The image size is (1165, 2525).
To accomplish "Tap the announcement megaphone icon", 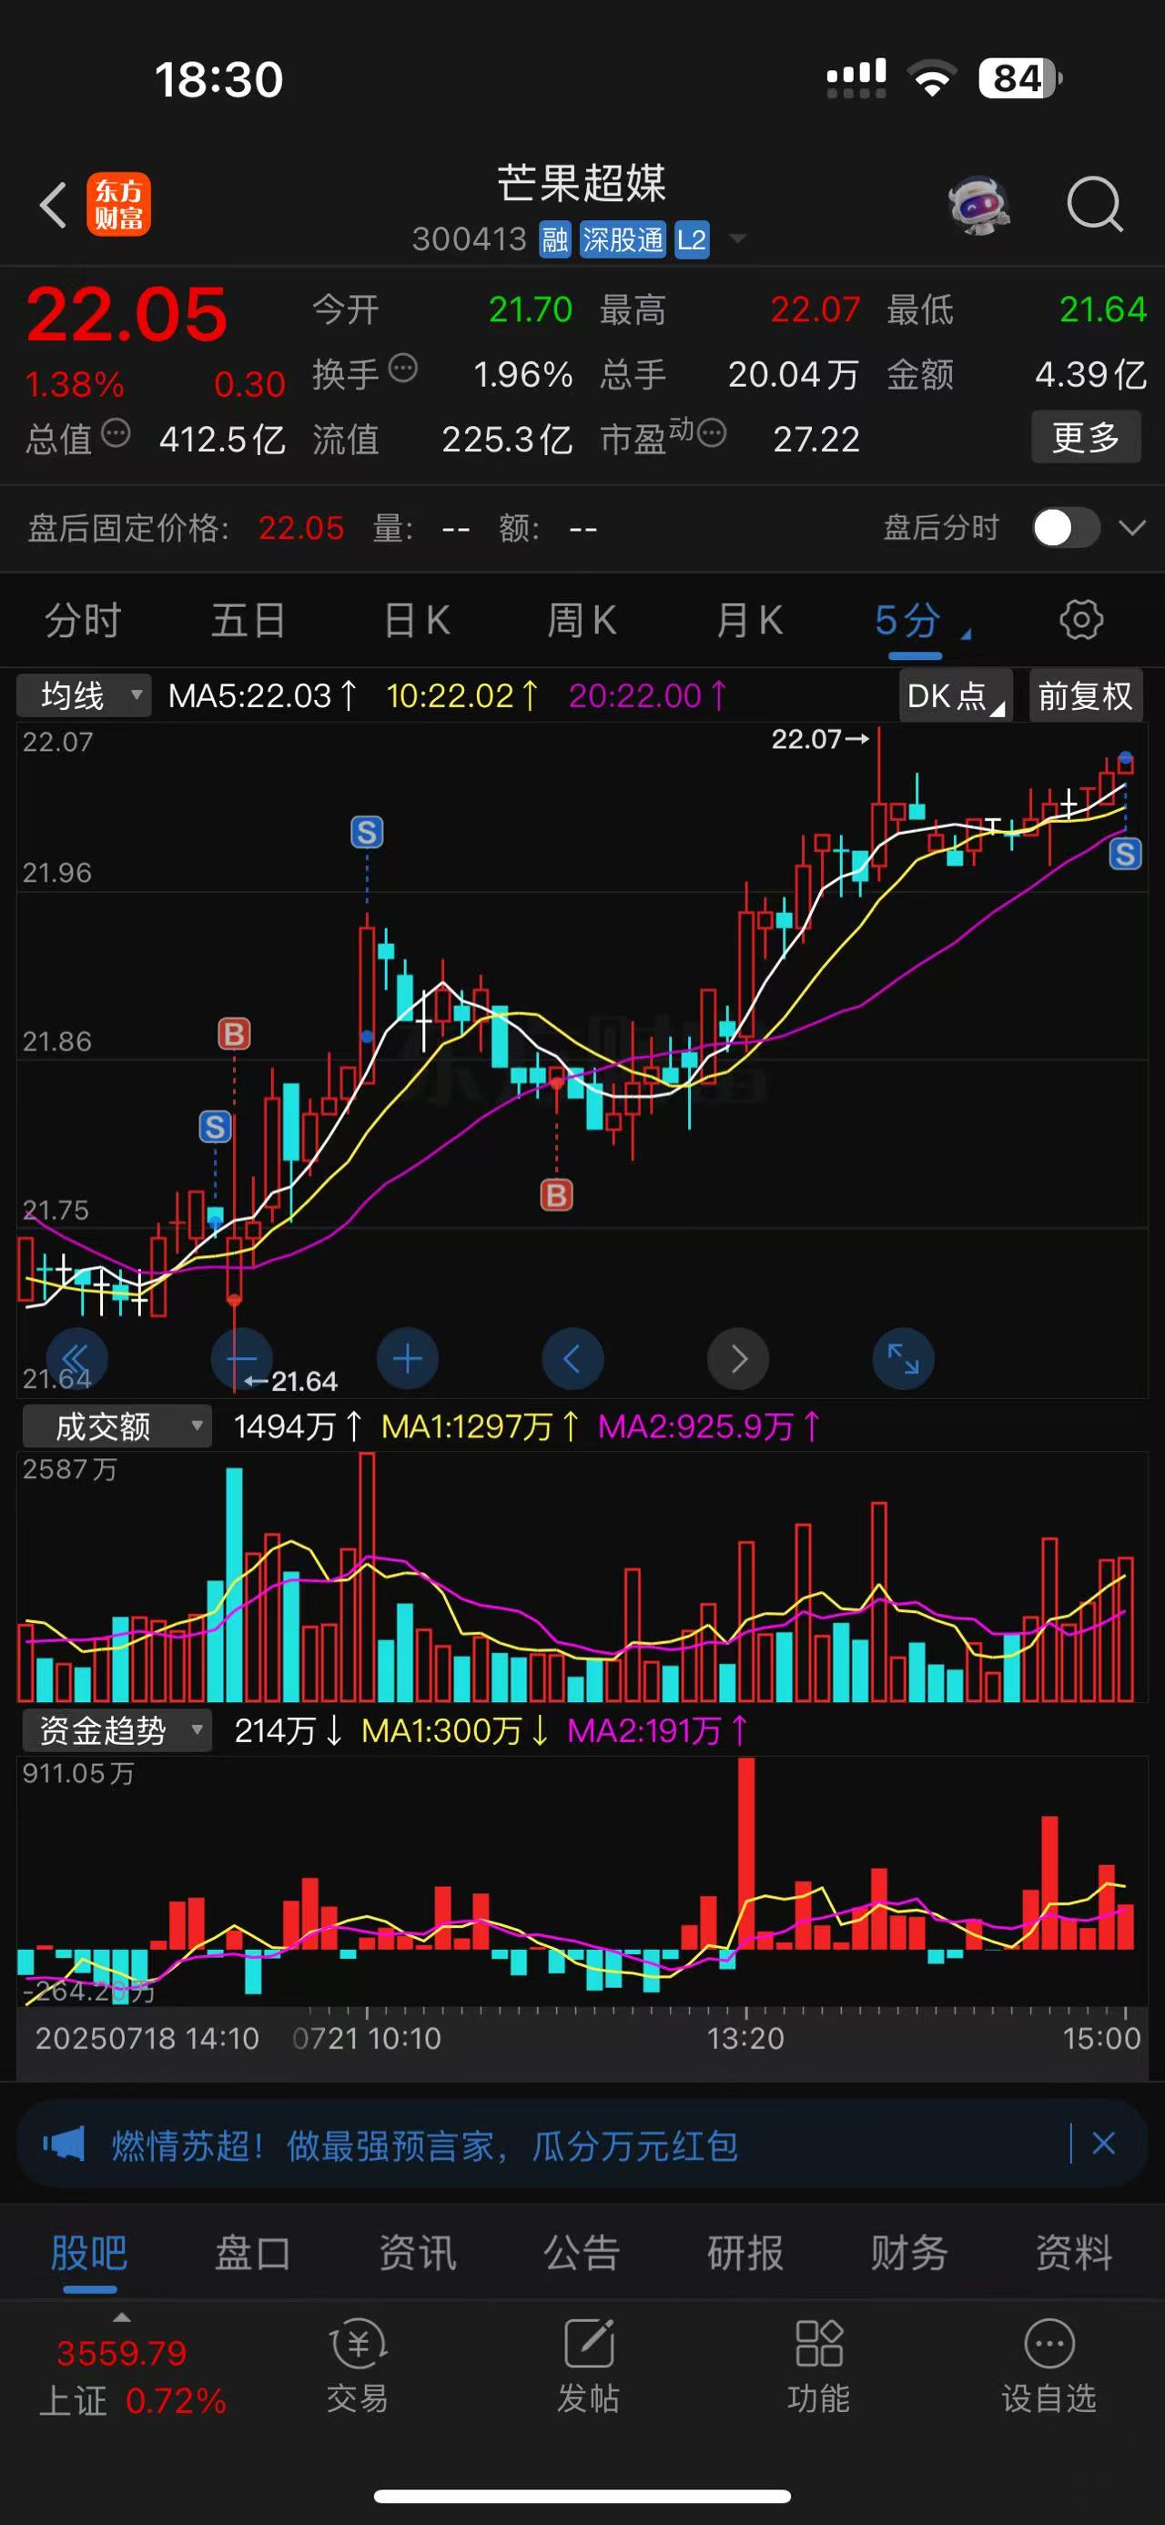I will click(x=64, y=2143).
